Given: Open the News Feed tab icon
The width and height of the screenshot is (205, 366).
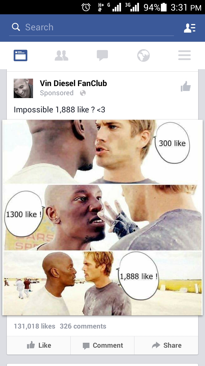Looking at the screenshot, I should click(20, 55).
